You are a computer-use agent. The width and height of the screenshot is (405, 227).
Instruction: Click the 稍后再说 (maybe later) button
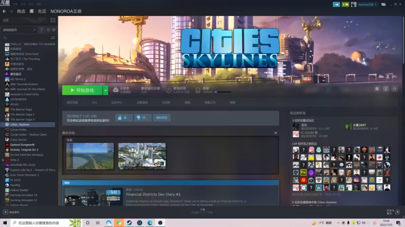click(x=161, y=118)
